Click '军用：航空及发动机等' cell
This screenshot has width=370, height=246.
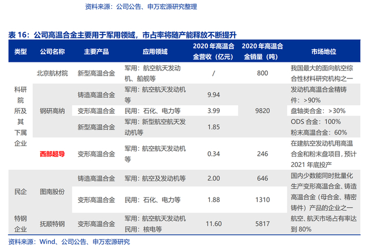pyautogui.click(x=155, y=178)
